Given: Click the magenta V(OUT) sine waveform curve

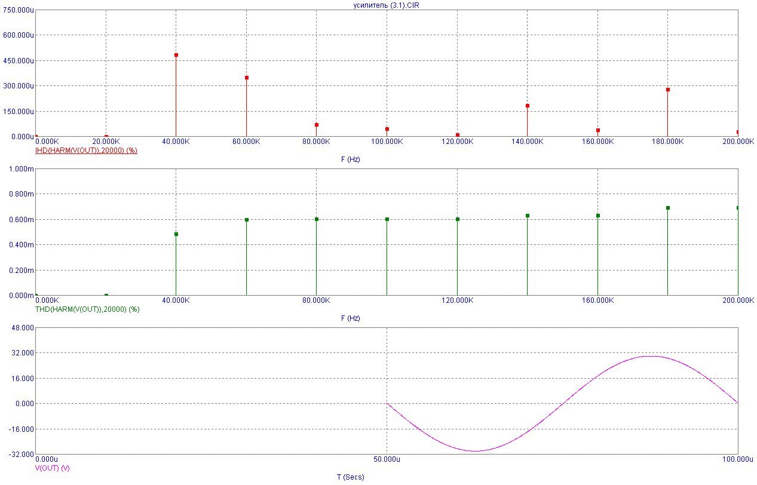Looking at the screenshot, I should [563, 403].
